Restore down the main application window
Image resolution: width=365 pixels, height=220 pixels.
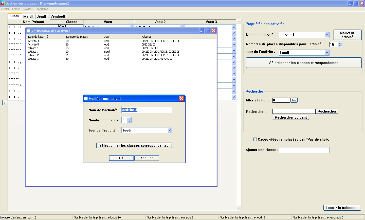[356, 3]
